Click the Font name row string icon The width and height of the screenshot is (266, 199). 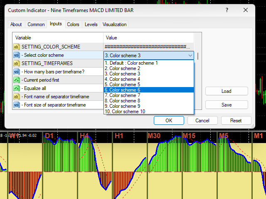pyautogui.click(x=17, y=97)
